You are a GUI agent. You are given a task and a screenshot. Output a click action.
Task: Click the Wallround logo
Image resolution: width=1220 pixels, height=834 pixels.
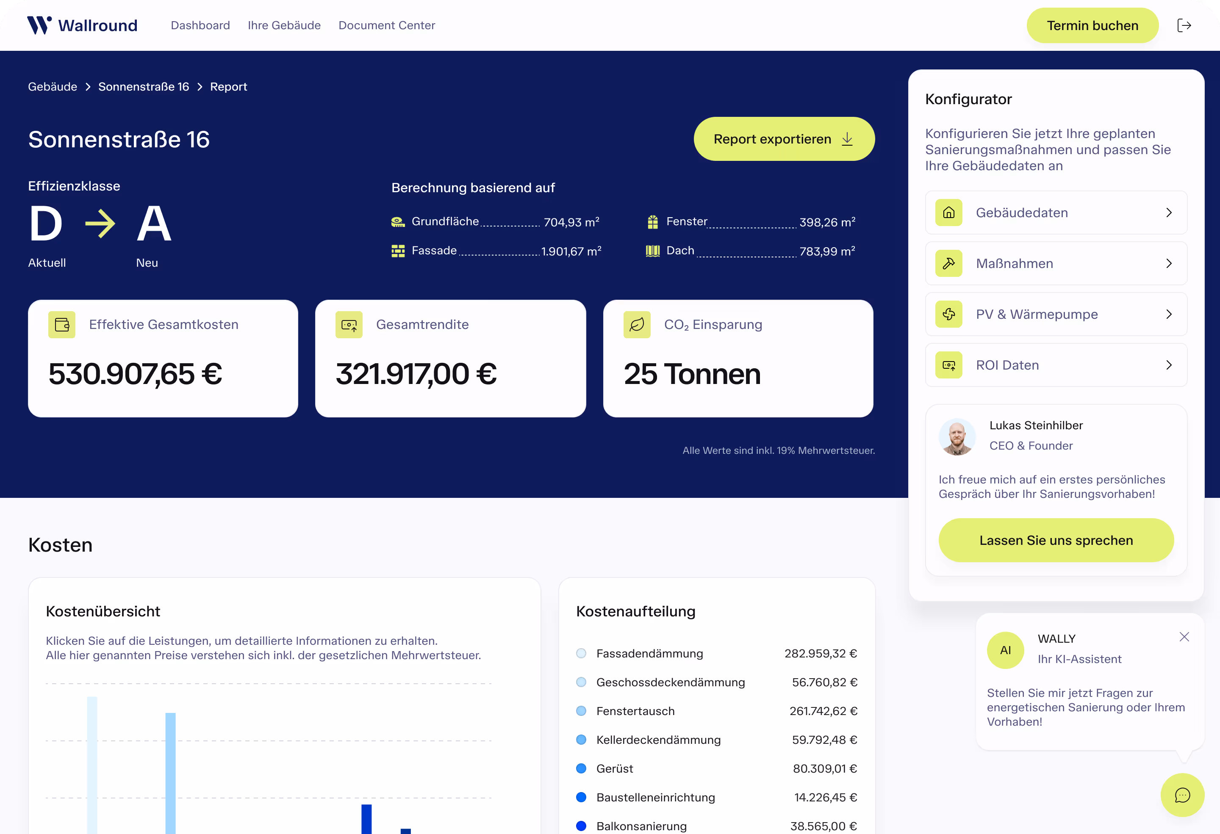point(83,25)
